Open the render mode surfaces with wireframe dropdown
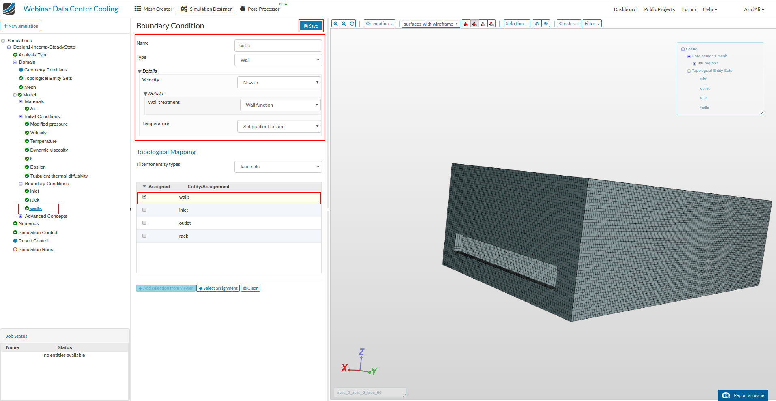 click(x=431, y=24)
